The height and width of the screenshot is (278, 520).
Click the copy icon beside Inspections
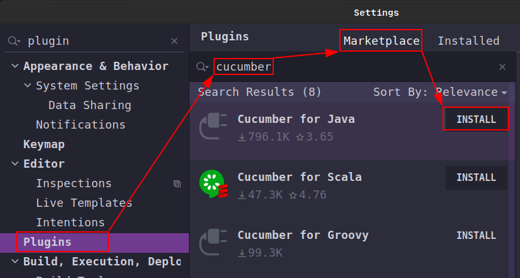pos(177,183)
